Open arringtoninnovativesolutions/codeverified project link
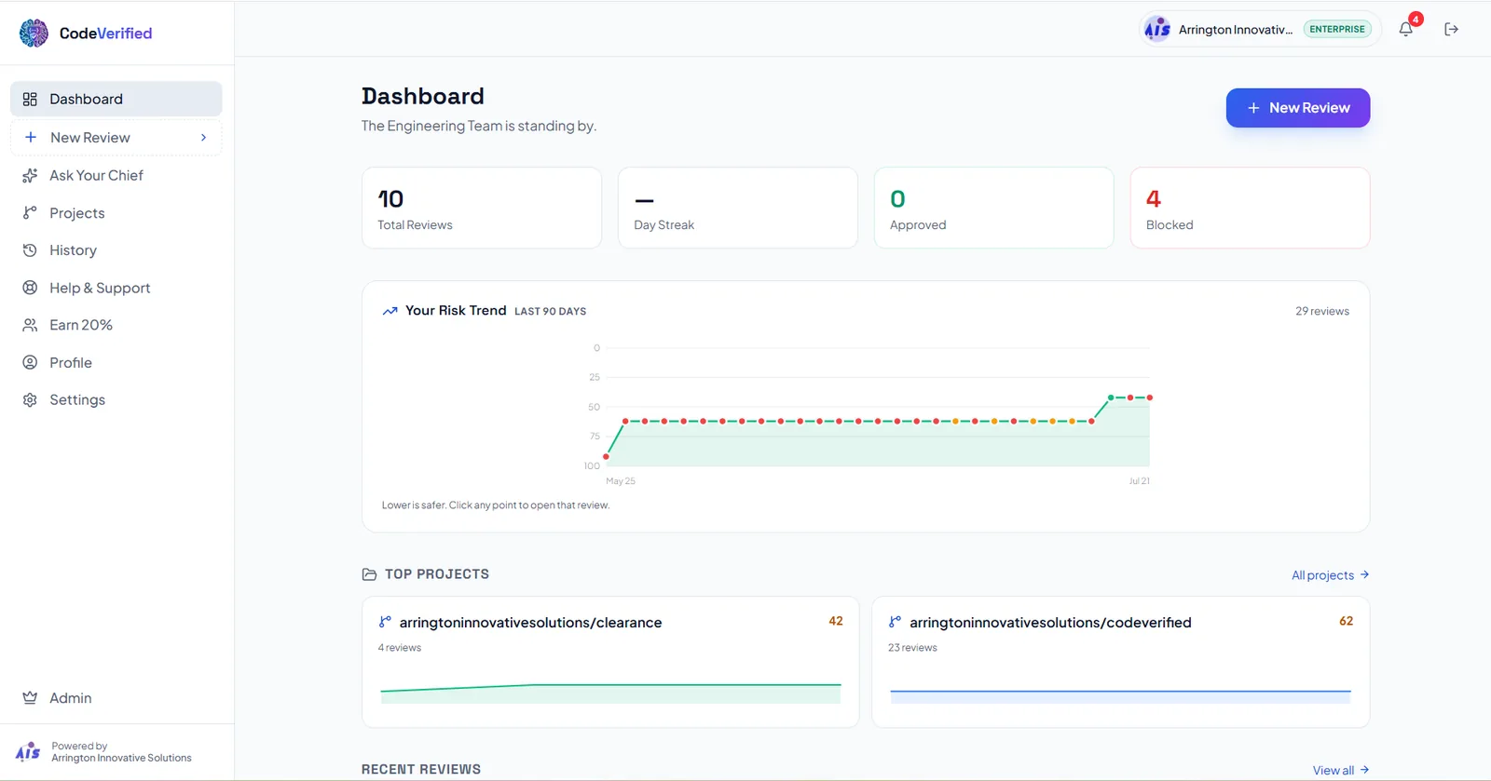The height and width of the screenshot is (781, 1491). tap(1050, 622)
